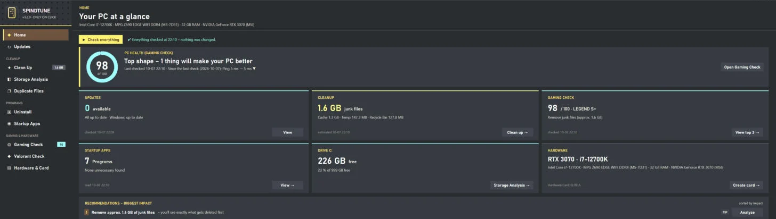Screen dimensions: 776x219
Task: Click the Storage Analysis sidebar icon
Action: coord(9,79)
